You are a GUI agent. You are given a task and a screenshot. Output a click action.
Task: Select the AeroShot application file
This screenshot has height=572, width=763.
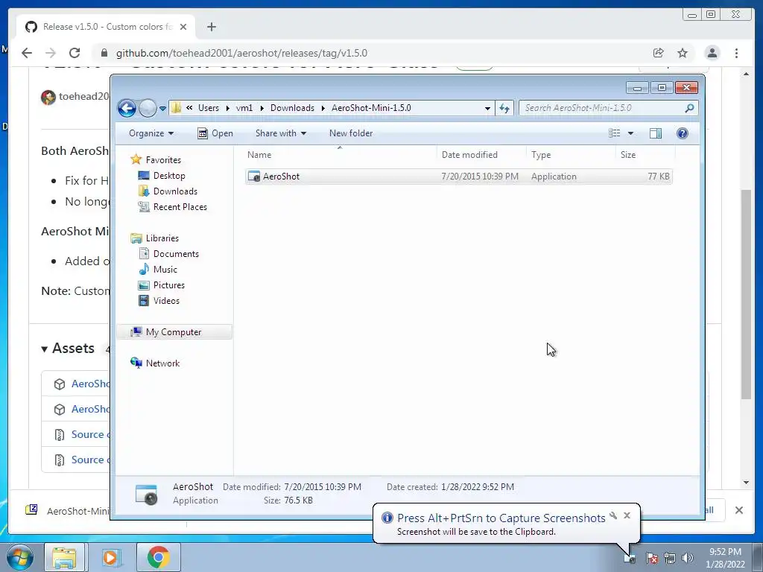tap(458, 177)
